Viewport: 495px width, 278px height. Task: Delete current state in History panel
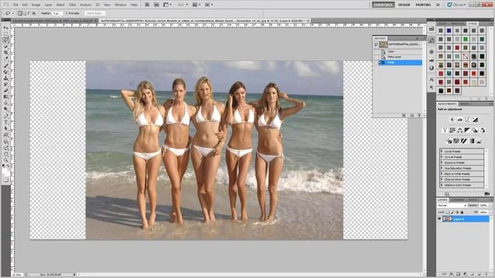419,115
